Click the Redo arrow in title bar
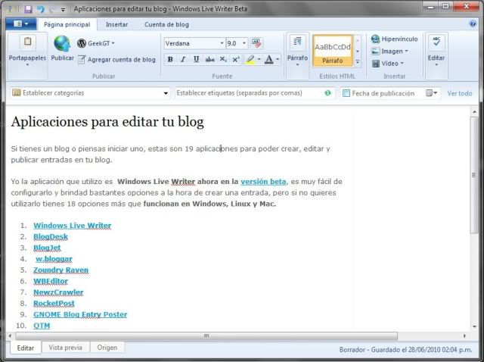484x362 pixels. (x=52, y=9)
